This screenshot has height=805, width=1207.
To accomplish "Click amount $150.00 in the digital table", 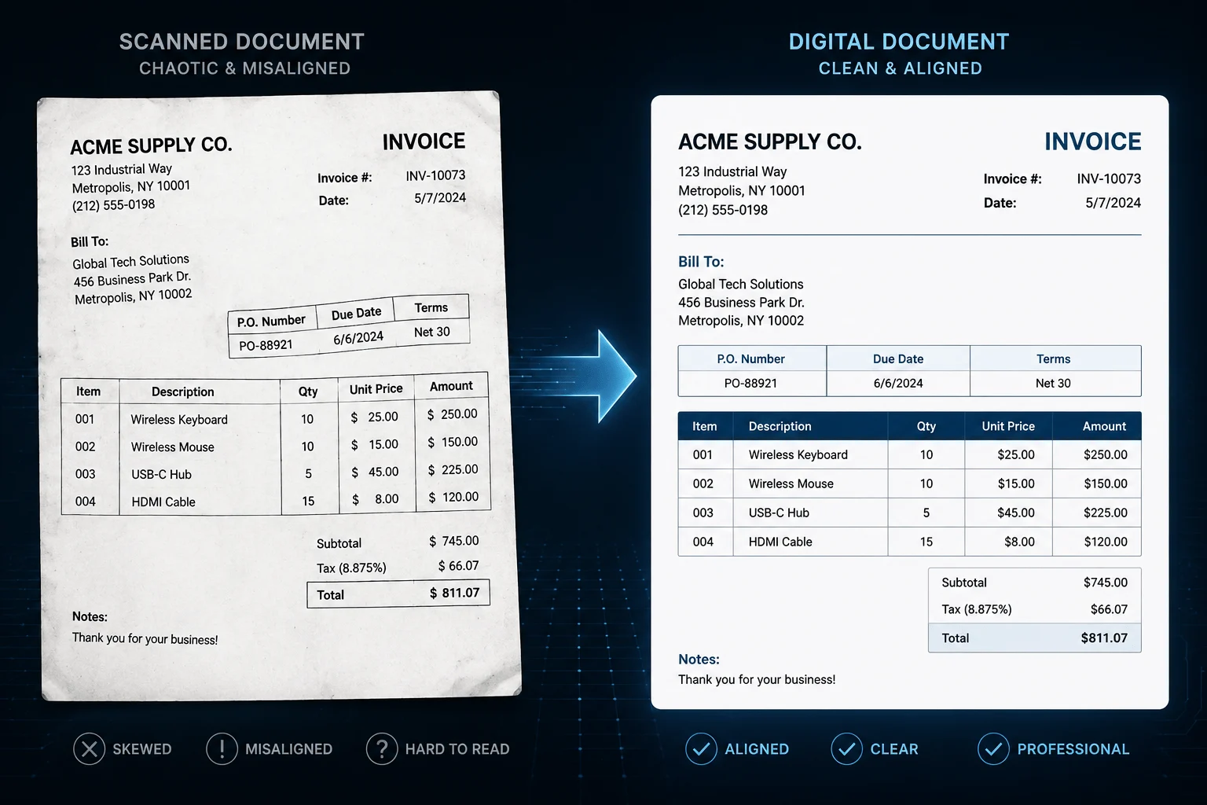I will (1106, 483).
